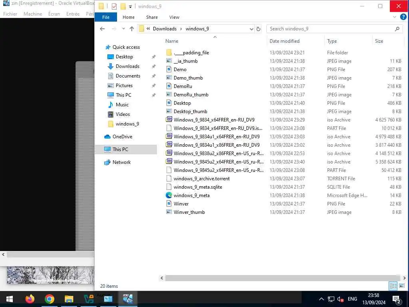The height and width of the screenshot is (307, 409).
Task: Open the notification center icon
Action: (x=397, y=299)
